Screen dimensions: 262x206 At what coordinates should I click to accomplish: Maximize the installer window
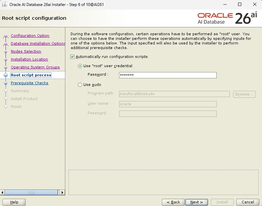coord(240,4)
